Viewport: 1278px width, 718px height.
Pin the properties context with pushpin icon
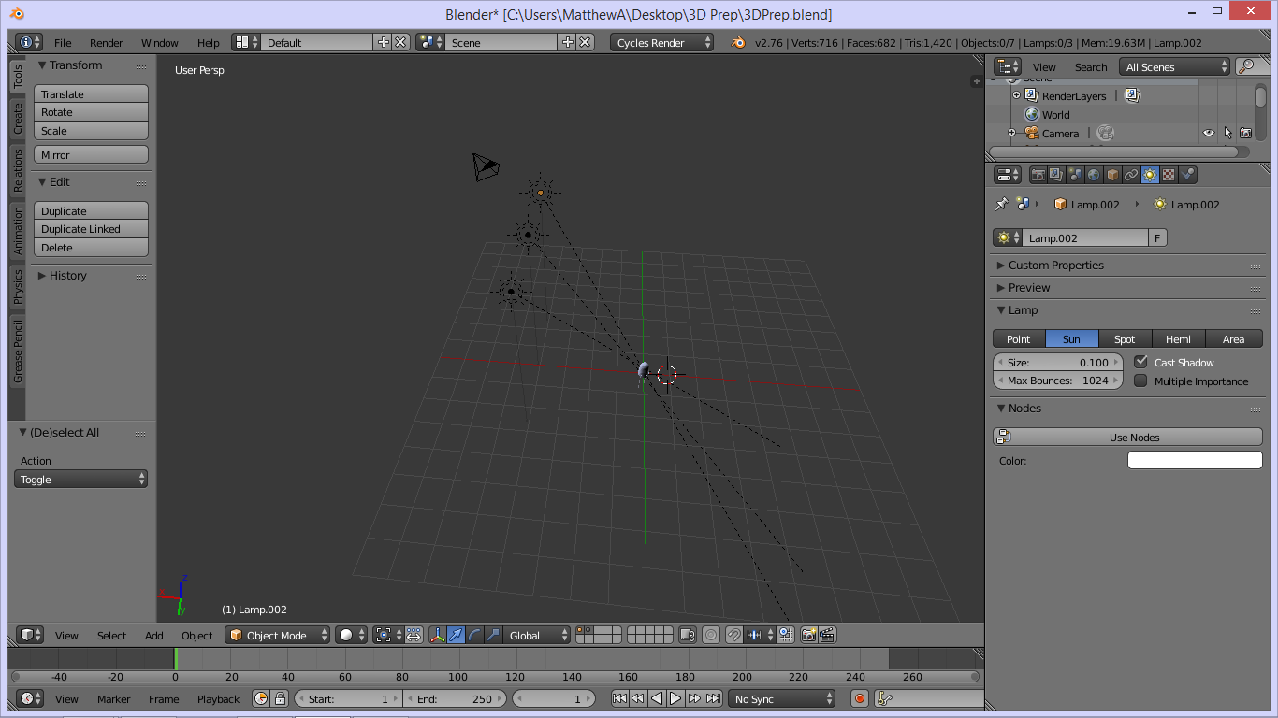click(1001, 204)
